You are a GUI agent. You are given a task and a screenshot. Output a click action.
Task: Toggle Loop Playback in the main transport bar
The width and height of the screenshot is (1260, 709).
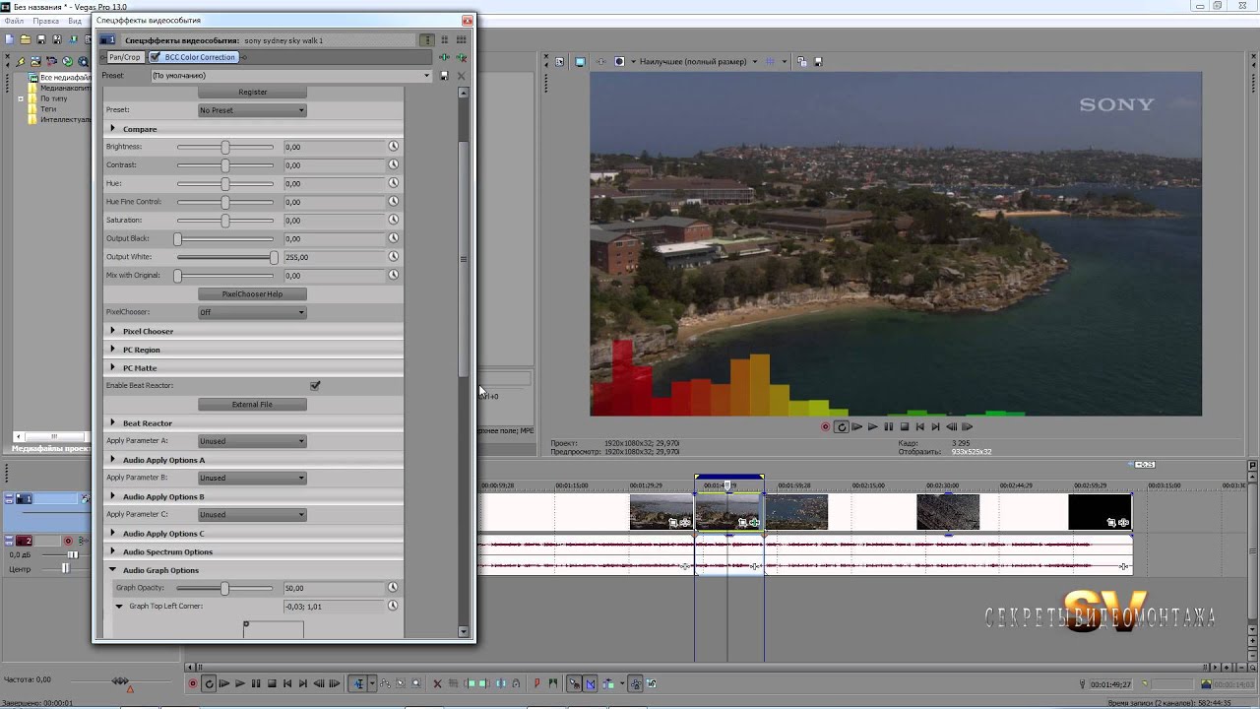click(209, 683)
